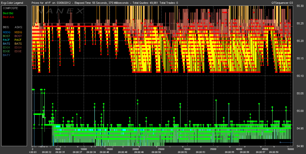Click the BATS entry under BIDS
The height and width of the screenshot is (154, 306).
[7, 44]
